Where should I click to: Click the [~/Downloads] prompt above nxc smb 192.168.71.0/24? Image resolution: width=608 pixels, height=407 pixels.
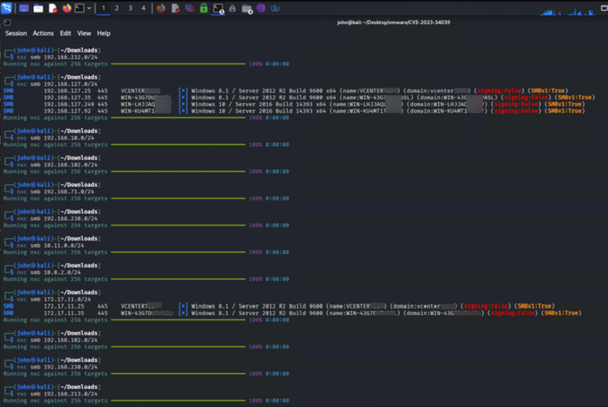point(79,184)
